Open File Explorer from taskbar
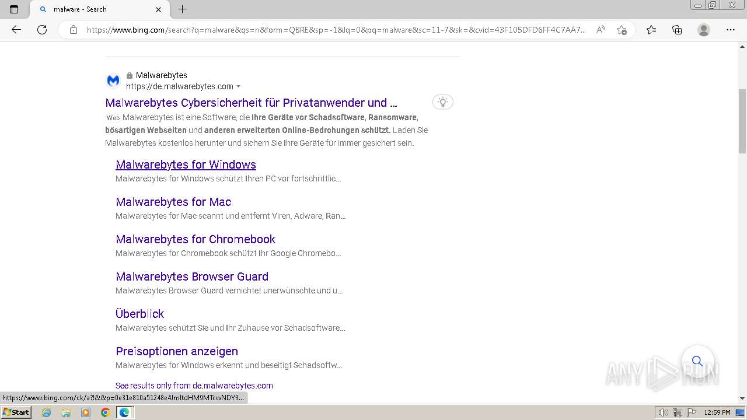This screenshot has width=747, height=420. pyautogui.click(x=66, y=412)
